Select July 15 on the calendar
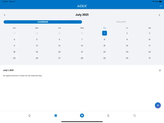Viewport: 164px width, 123px height. (105, 45)
